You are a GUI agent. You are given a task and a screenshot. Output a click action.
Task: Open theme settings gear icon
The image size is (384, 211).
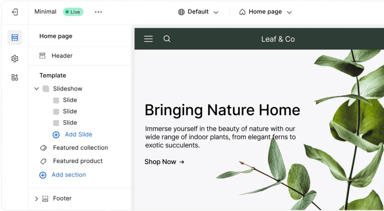tap(15, 58)
